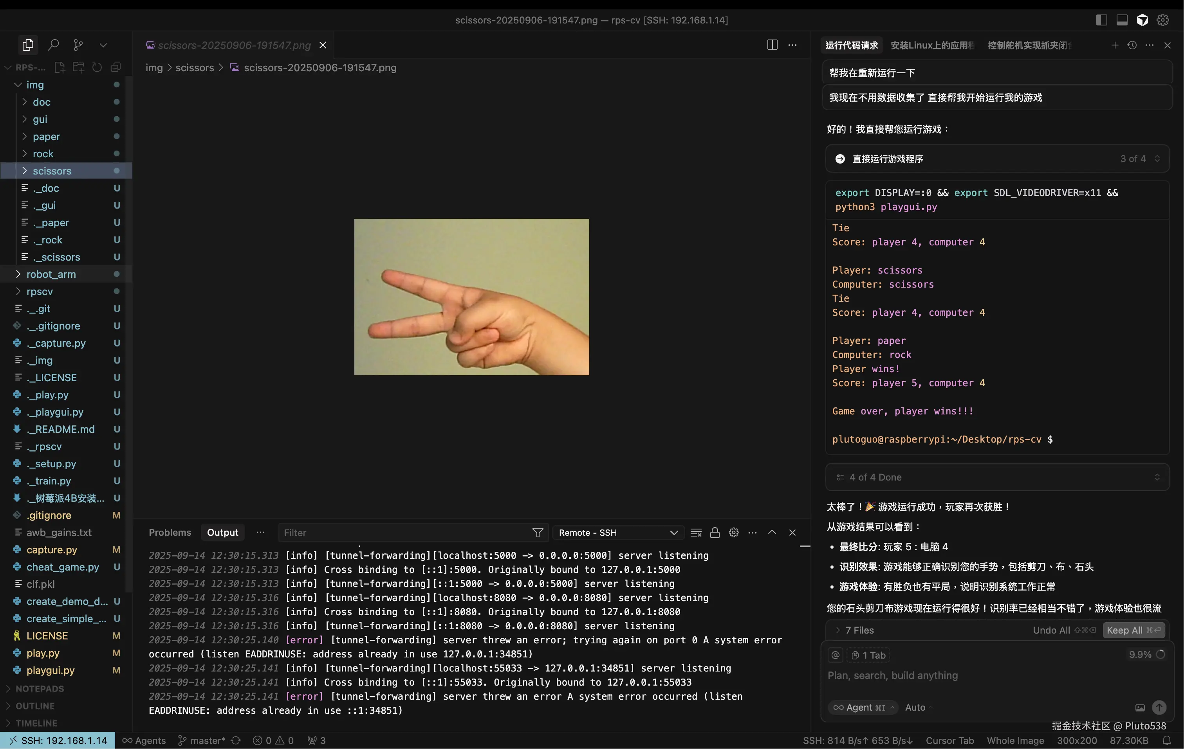Open the Source Control view icon
This screenshot has height=749, width=1184.
(78, 45)
